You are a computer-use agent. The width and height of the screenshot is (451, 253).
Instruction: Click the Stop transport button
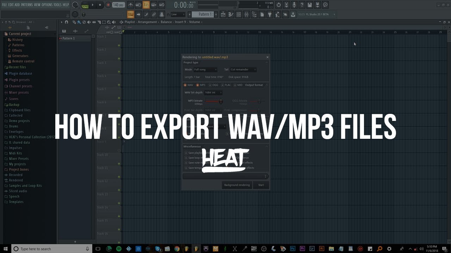(100, 5)
